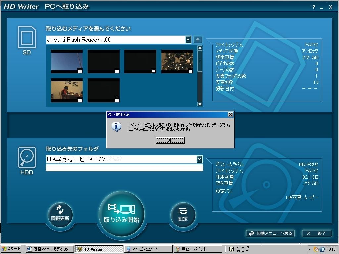Screen dimensions: 339x254
Task: Click the ビデオの数 6 value
Action: (317, 63)
